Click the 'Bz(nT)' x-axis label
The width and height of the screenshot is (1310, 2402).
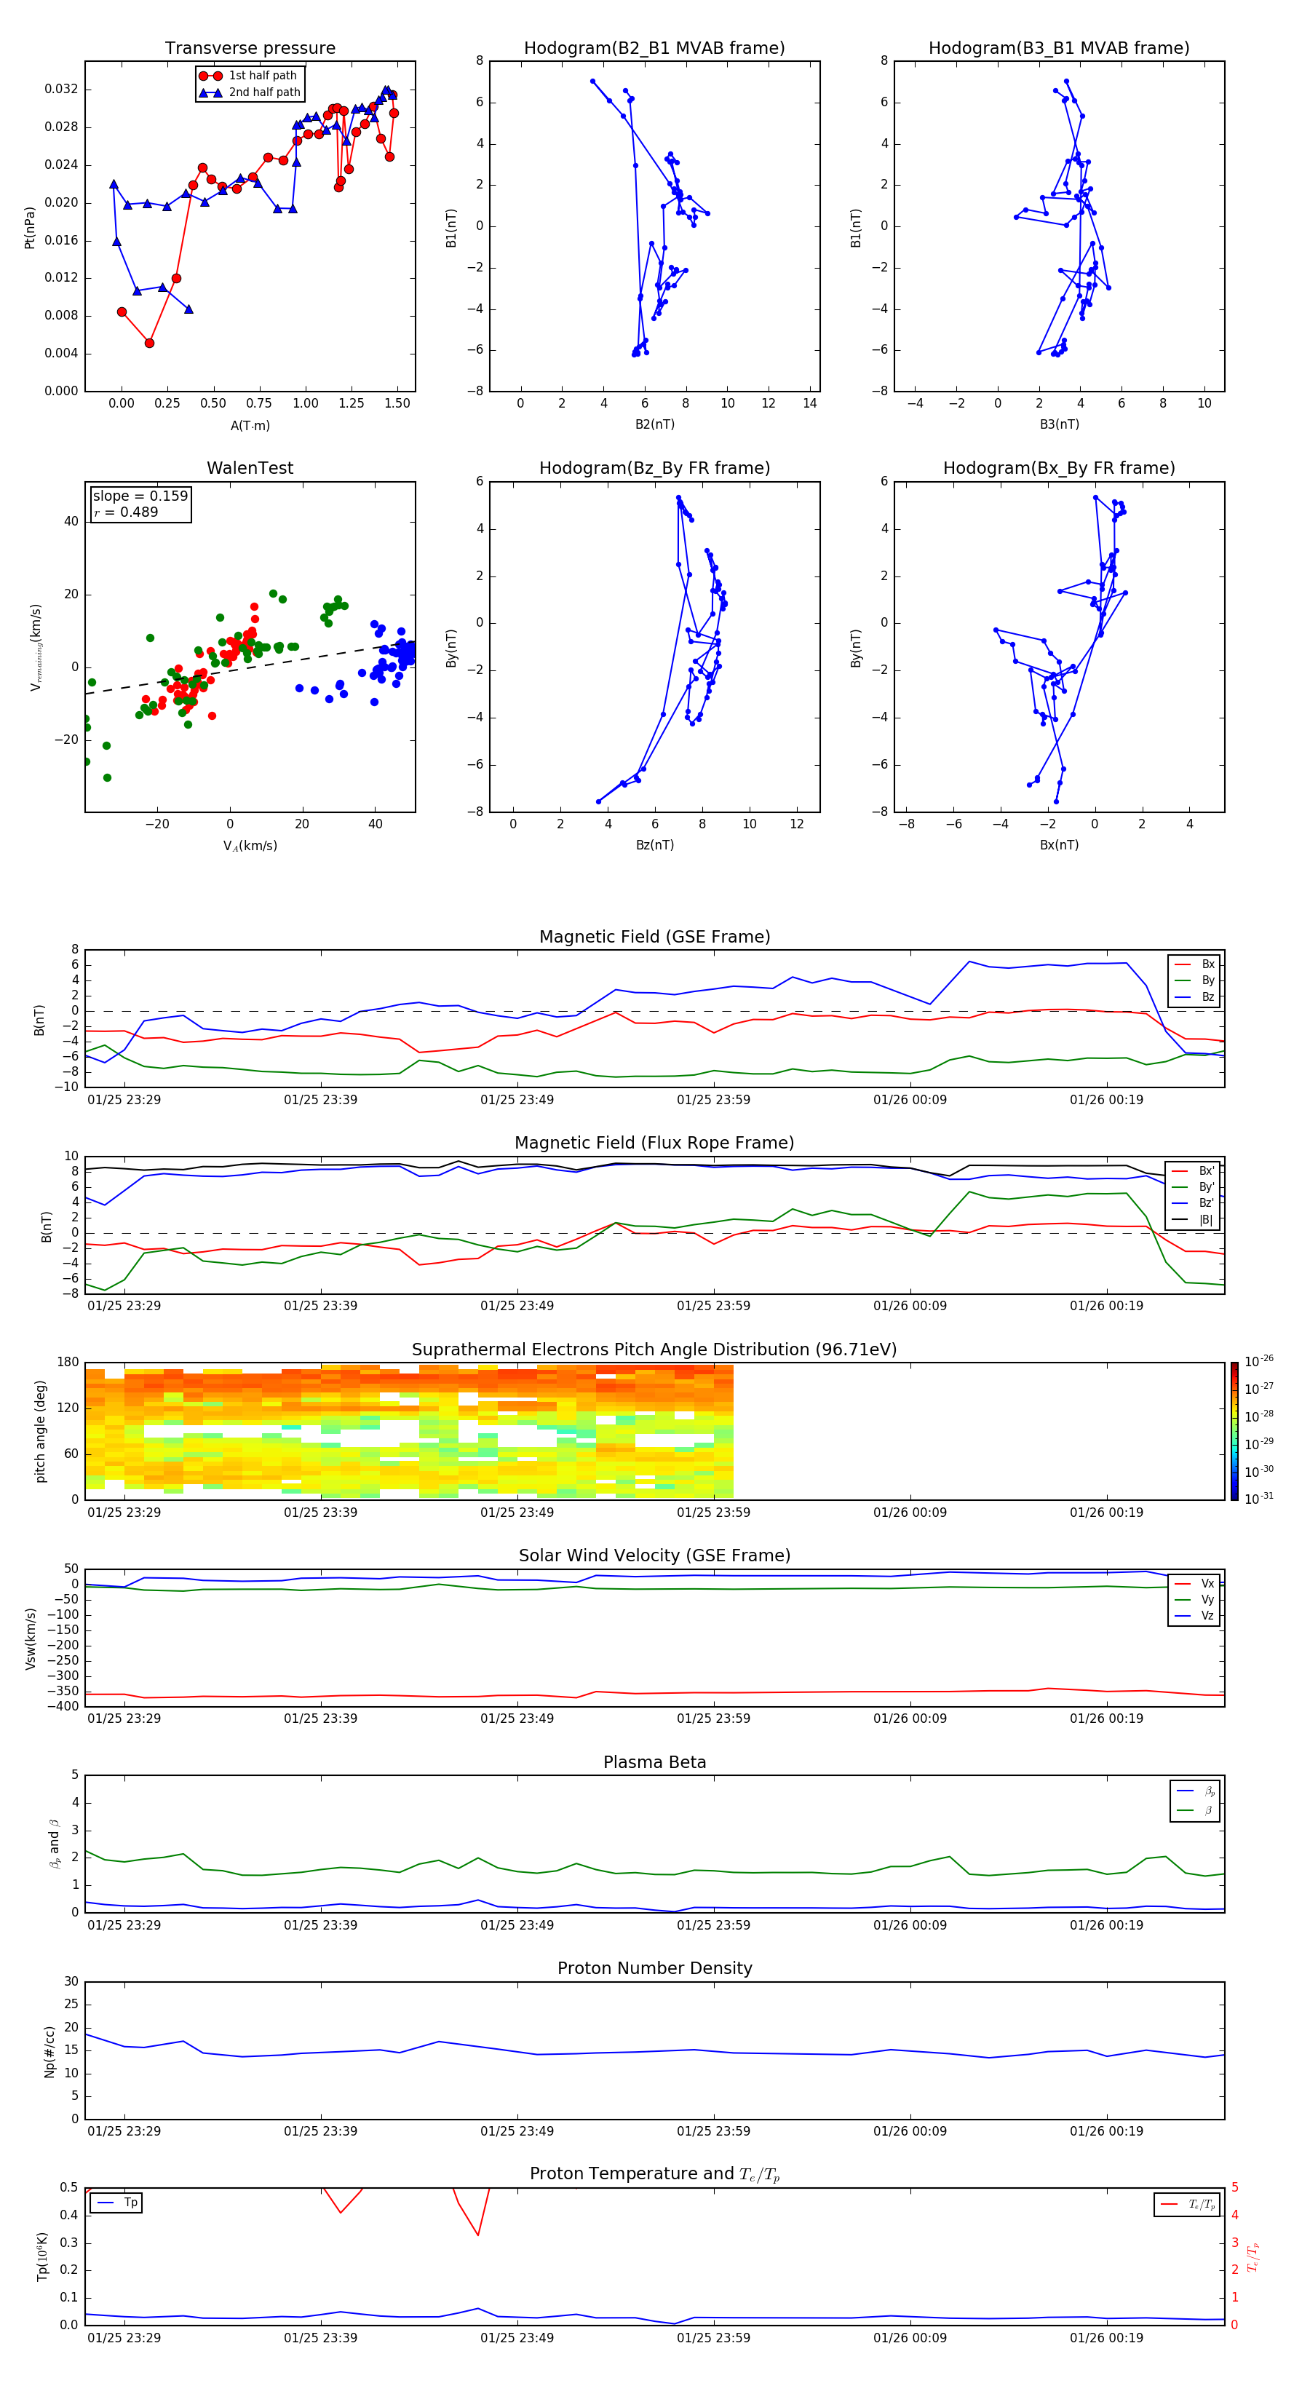(x=654, y=845)
